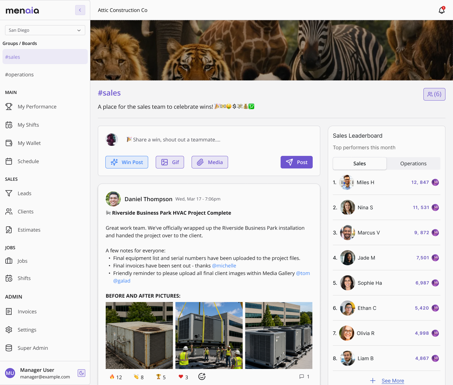
Task: Click the @galad mention
Action: click(122, 281)
